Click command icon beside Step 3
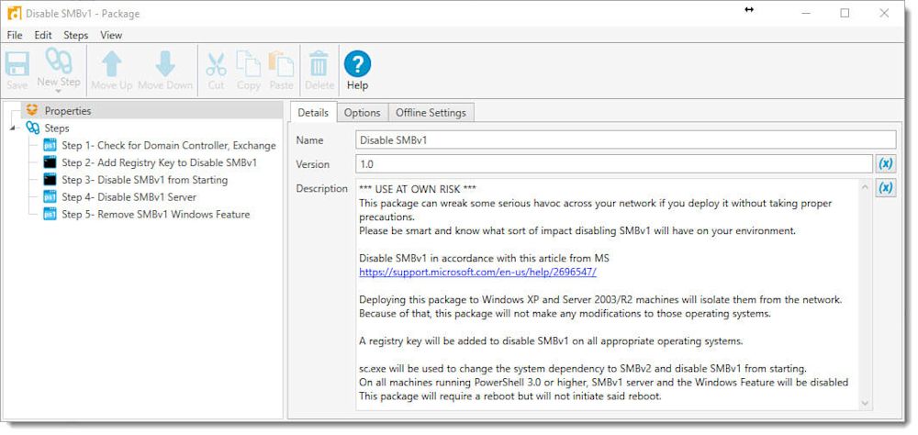 click(50, 180)
